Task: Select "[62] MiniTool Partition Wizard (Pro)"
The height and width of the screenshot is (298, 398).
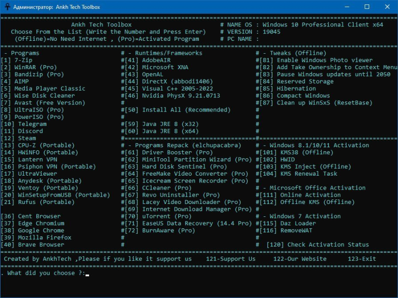Action: coord(189,160)
